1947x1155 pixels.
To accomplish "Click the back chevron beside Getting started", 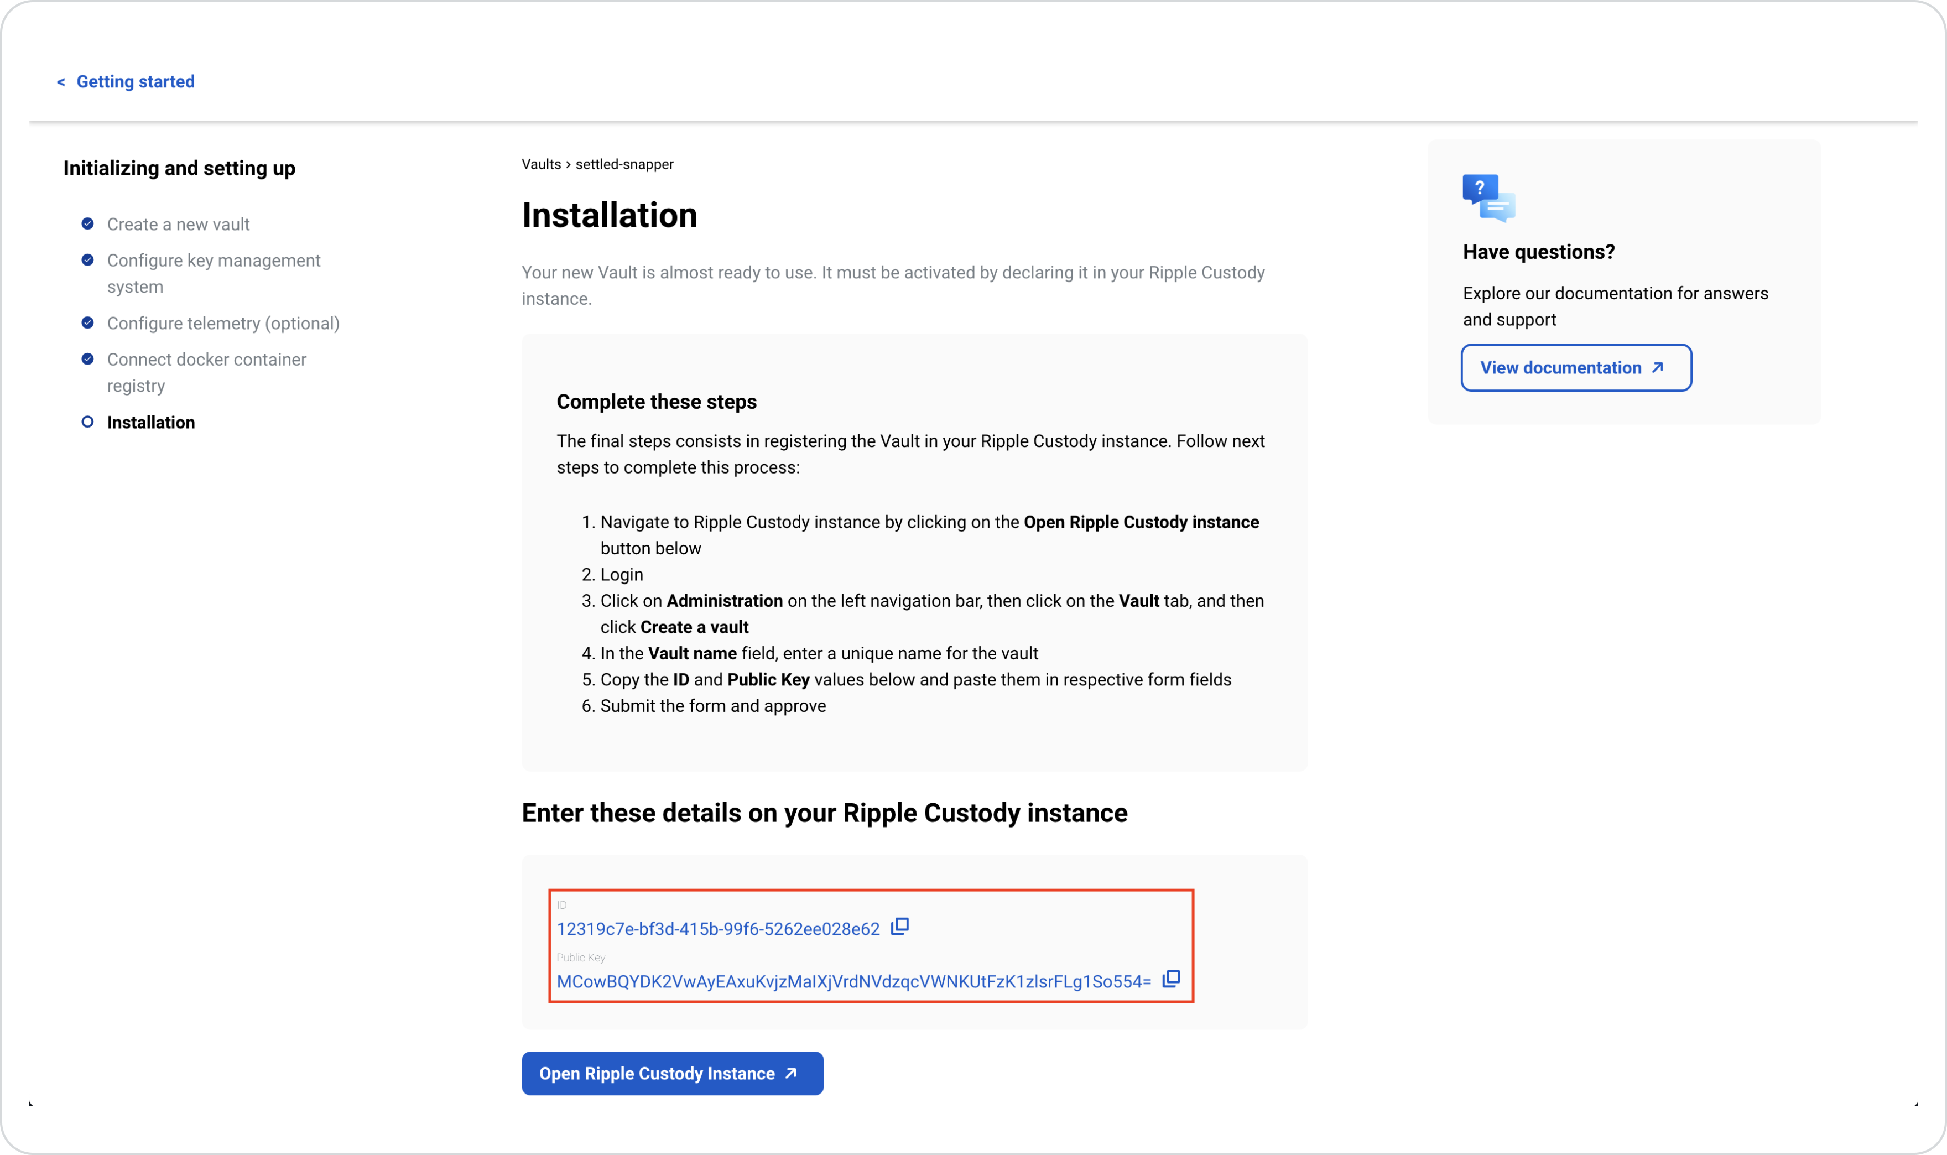I will click(61, 82).
